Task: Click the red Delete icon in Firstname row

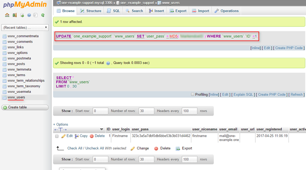Action: coord(91,136)
